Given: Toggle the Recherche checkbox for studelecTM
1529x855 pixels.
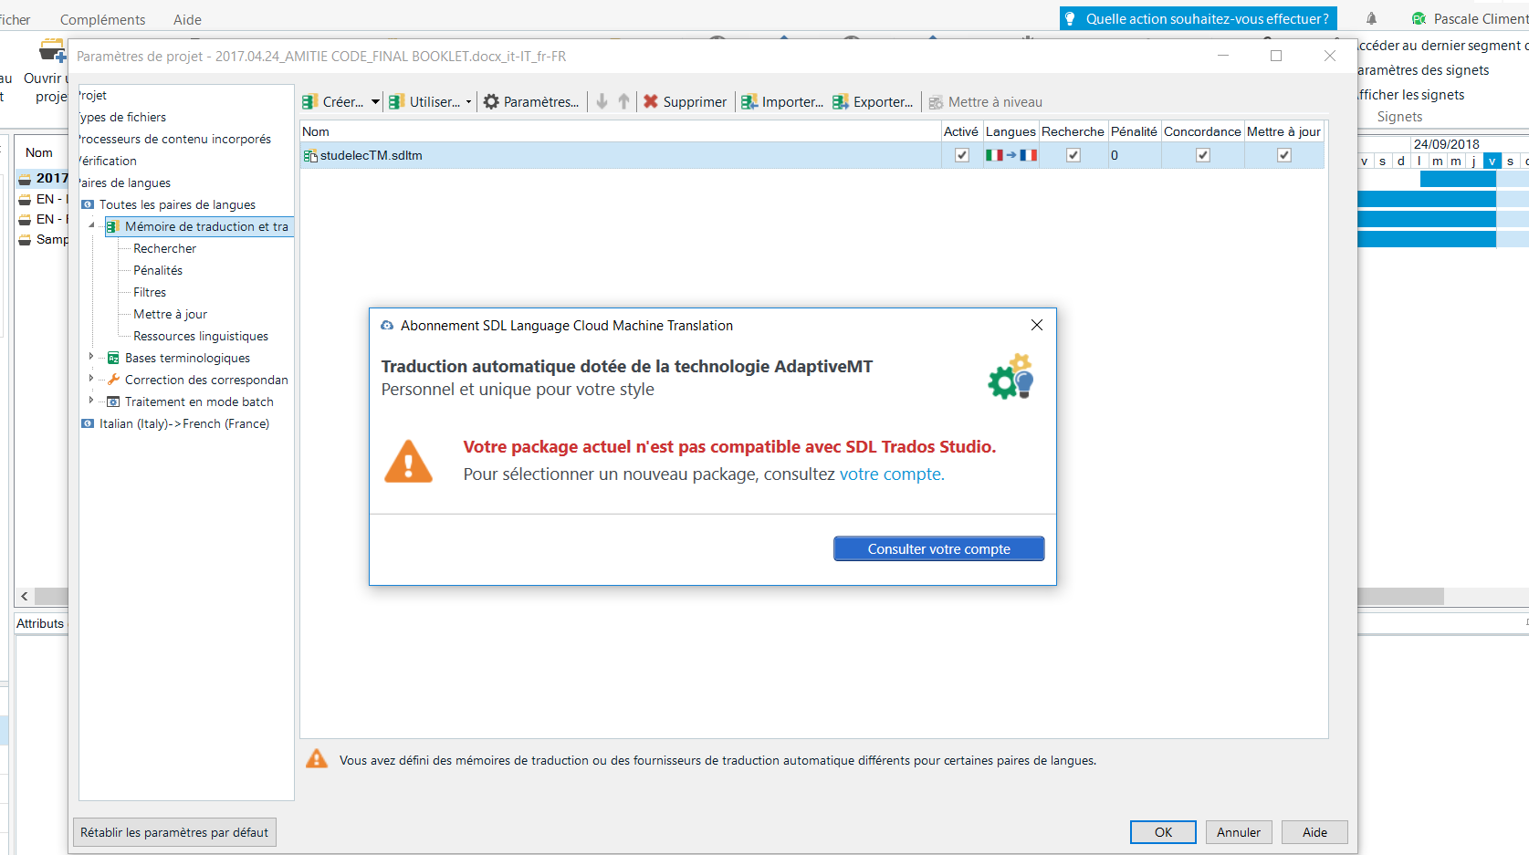Looking at the screenshot, I should pyautogui.click(x=1073, y=155).
